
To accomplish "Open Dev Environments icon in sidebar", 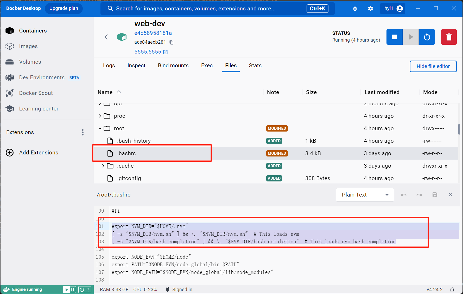I will (10, 77).
